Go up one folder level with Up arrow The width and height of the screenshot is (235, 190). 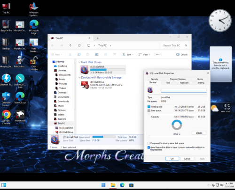(70, 45)
